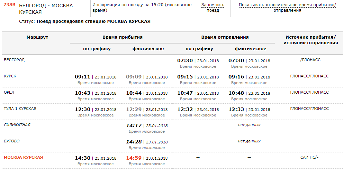Click the 14:17 actual arrival time at Силикатная

coord(134,125)
